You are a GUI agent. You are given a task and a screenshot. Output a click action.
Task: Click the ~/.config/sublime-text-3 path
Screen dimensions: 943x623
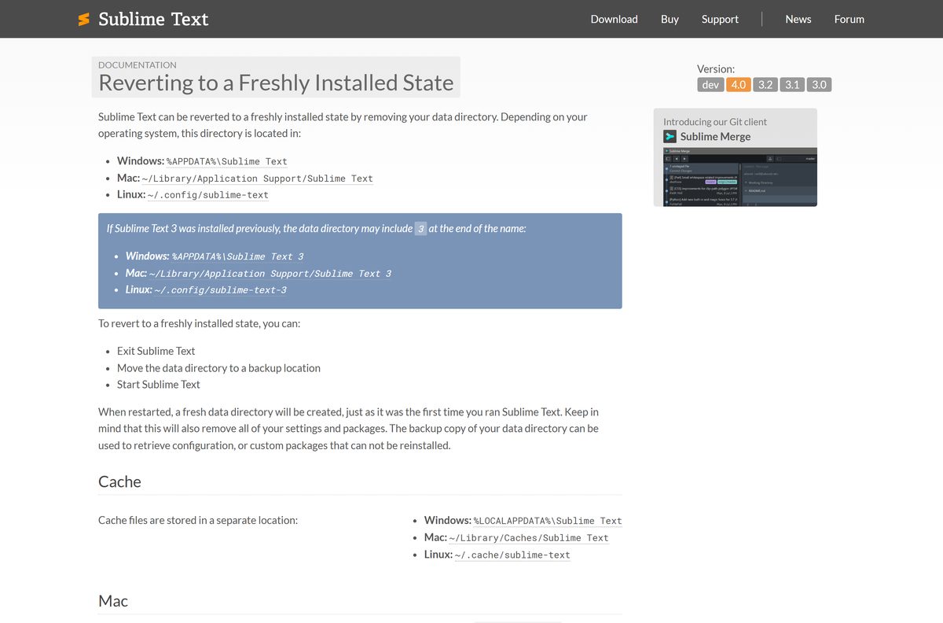[x=221, y=290]
